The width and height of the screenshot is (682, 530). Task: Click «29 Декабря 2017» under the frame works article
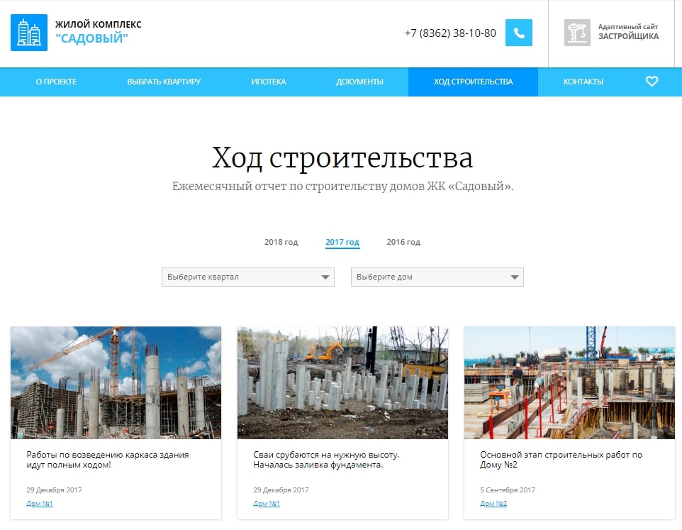coord(54,490)
